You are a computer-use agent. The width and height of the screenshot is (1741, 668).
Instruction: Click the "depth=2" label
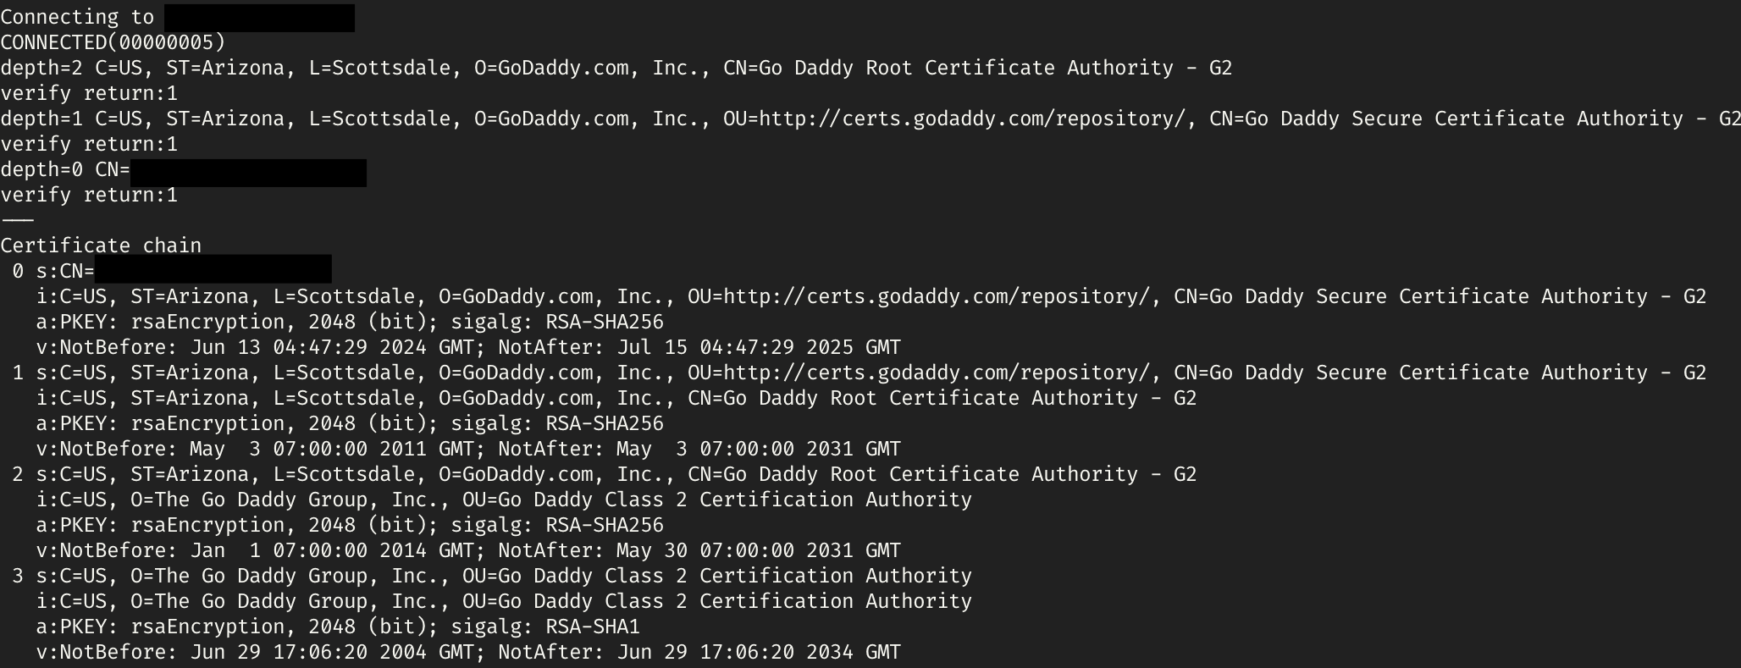pos(41,68)
